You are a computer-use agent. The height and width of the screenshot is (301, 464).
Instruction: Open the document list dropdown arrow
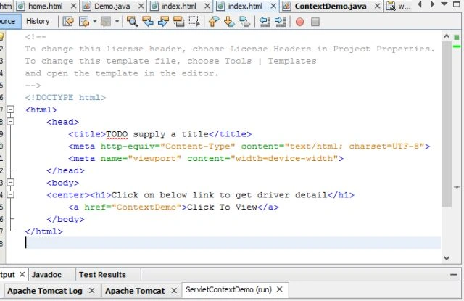(444, 4)
